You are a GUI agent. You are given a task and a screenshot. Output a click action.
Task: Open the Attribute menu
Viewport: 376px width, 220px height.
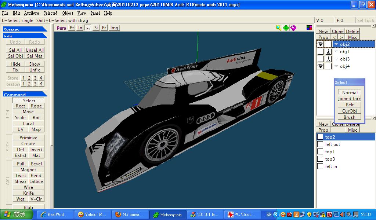point(32,13)
